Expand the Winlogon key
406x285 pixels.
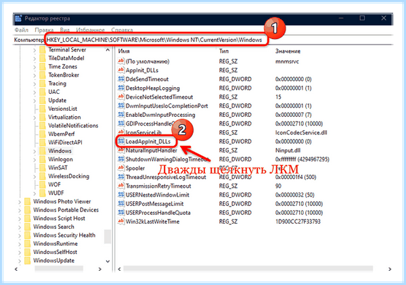pyautogui.click(x=35, y=159)
